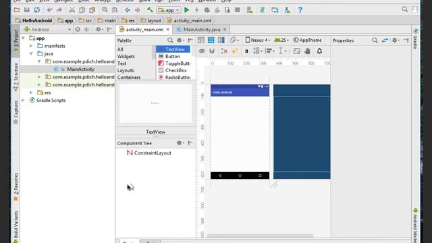Search properties with the magnifier icon
Image resolution: width=432 pixels, height=243 pixels.
point(375,40)
